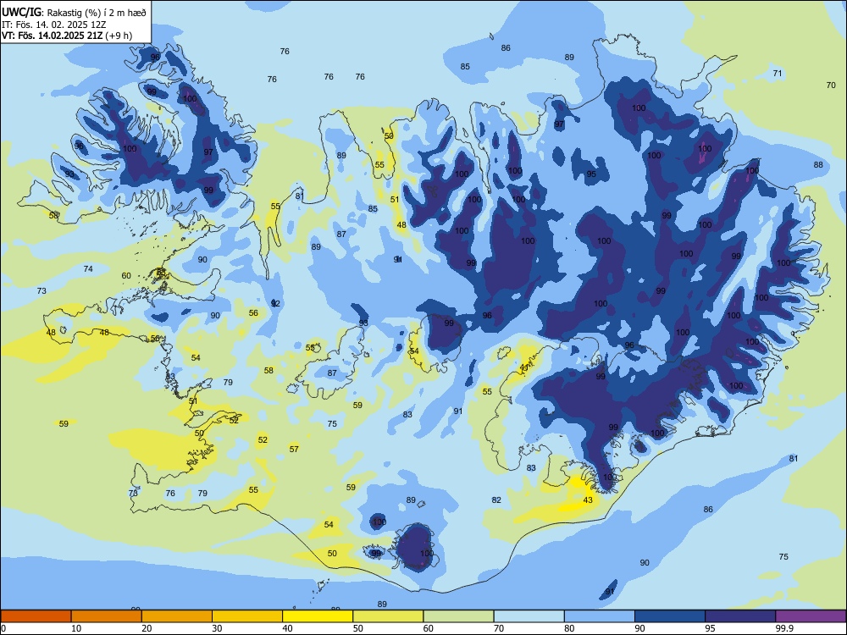Click the dark blue 90–95 legend swatch
Screen dimensions: 847x635
tap(670, 616)
